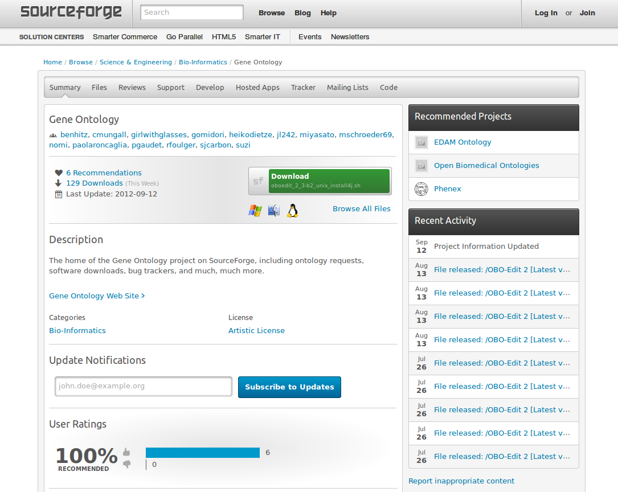Click the green Download button
The image size is (618, 492).
329,181
